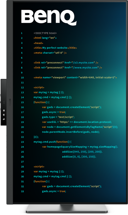This screenshot has height=215, width=128.
Task: Click the getElementsByTagName('script') line
Action: pyautogui.click(x=80, y=127)
